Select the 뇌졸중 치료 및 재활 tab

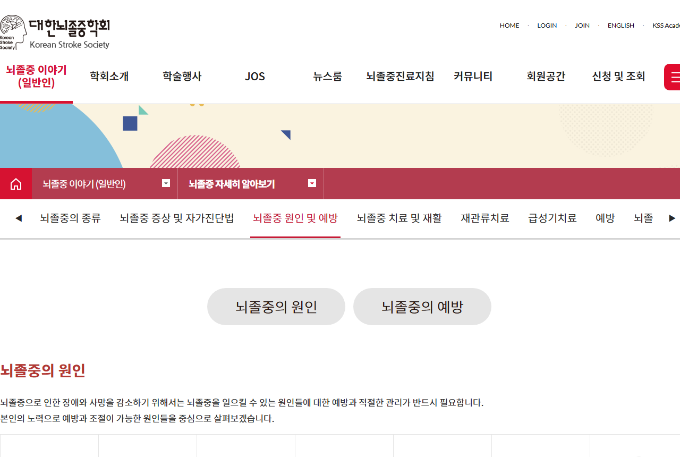(x=399, y=218)
